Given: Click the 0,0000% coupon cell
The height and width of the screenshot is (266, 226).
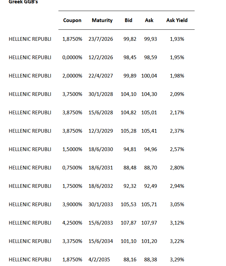Looking at the screenshot, I should point(72,57).
